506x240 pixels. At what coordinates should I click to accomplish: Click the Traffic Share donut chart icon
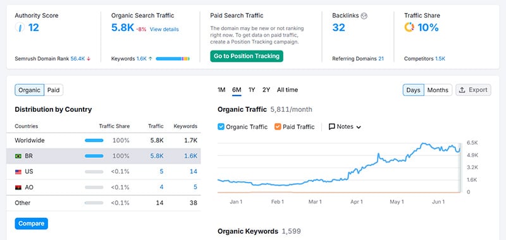coord(409,27)
